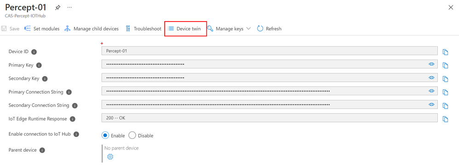This screenshot has width=459, height=165.
Task: Copy the Primary Connection String
Action: [445, 92]
